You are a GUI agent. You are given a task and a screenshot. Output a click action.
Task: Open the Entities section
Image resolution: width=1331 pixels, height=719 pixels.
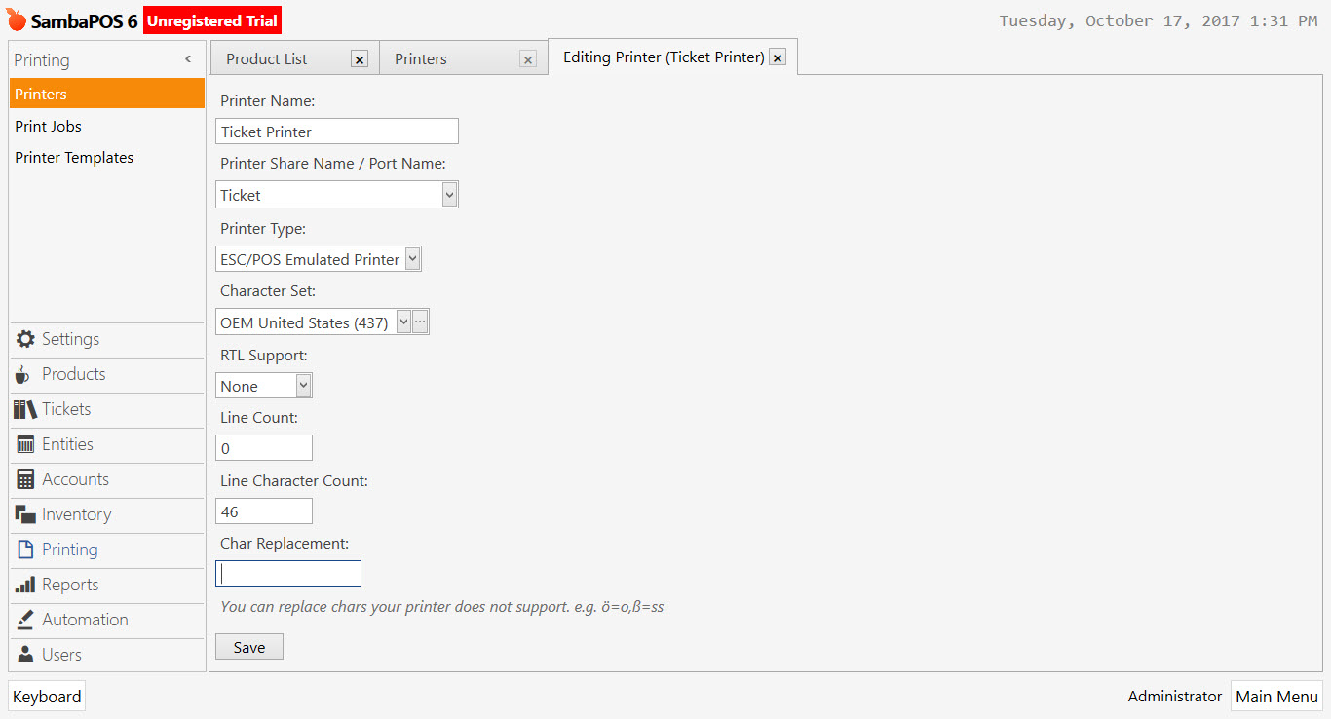tap(68, 444)
